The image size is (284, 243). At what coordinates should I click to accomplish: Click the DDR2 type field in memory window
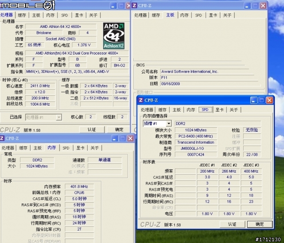(x=37, y=160)
